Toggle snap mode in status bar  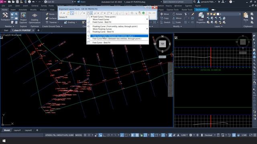coord(89,135)
